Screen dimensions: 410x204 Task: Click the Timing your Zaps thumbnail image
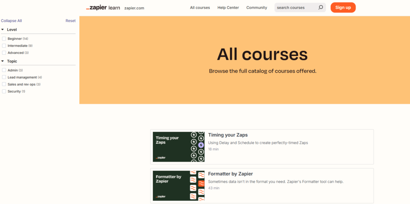pos(179,147)
